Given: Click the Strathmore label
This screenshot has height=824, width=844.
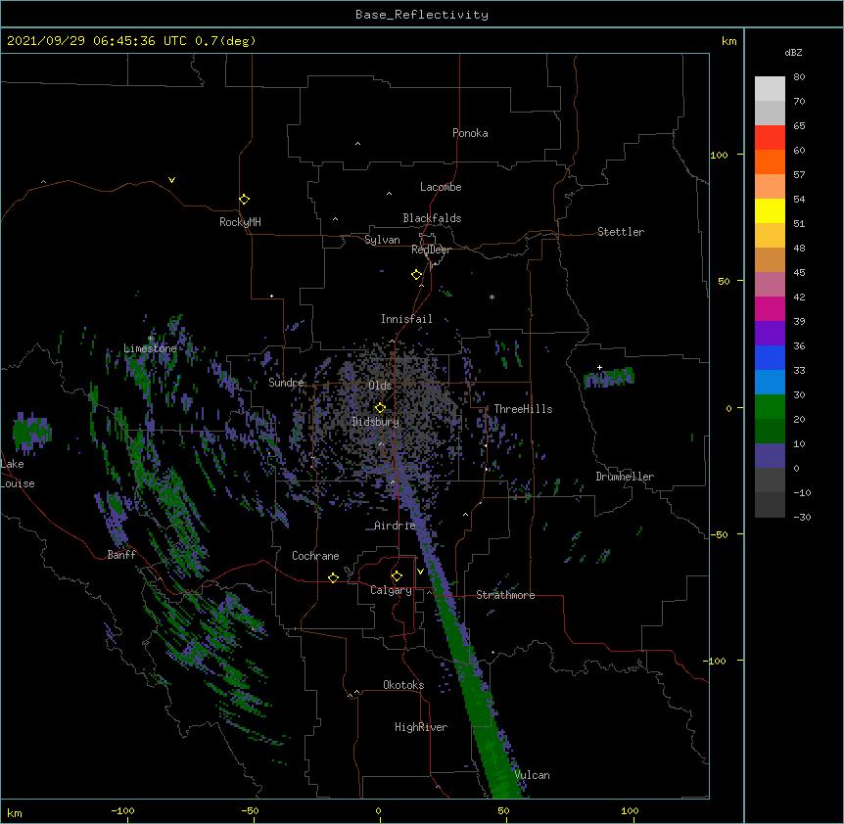Looking at the screenshot, I should click(505, 595).
